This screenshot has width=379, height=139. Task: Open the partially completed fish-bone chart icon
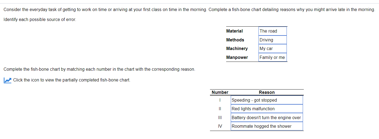pyautogui.click(x=8, y=80)
